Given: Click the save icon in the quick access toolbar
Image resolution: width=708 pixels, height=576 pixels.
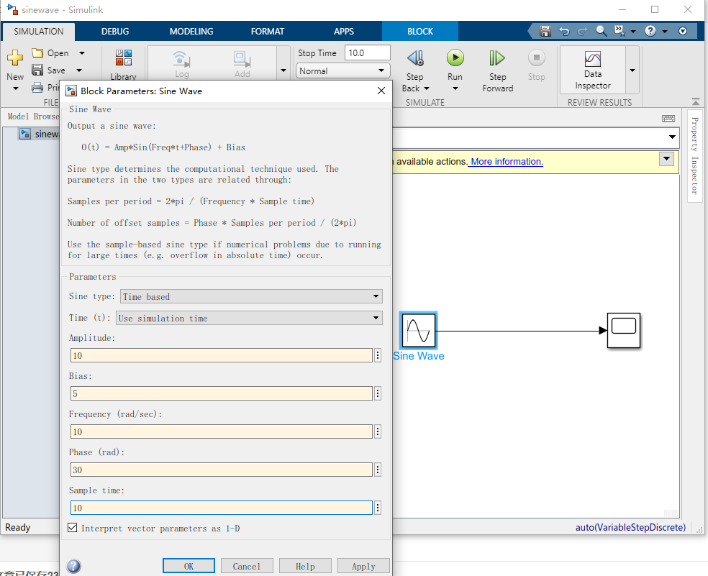Looking at the screenshot, I should (x=545, y=31).
